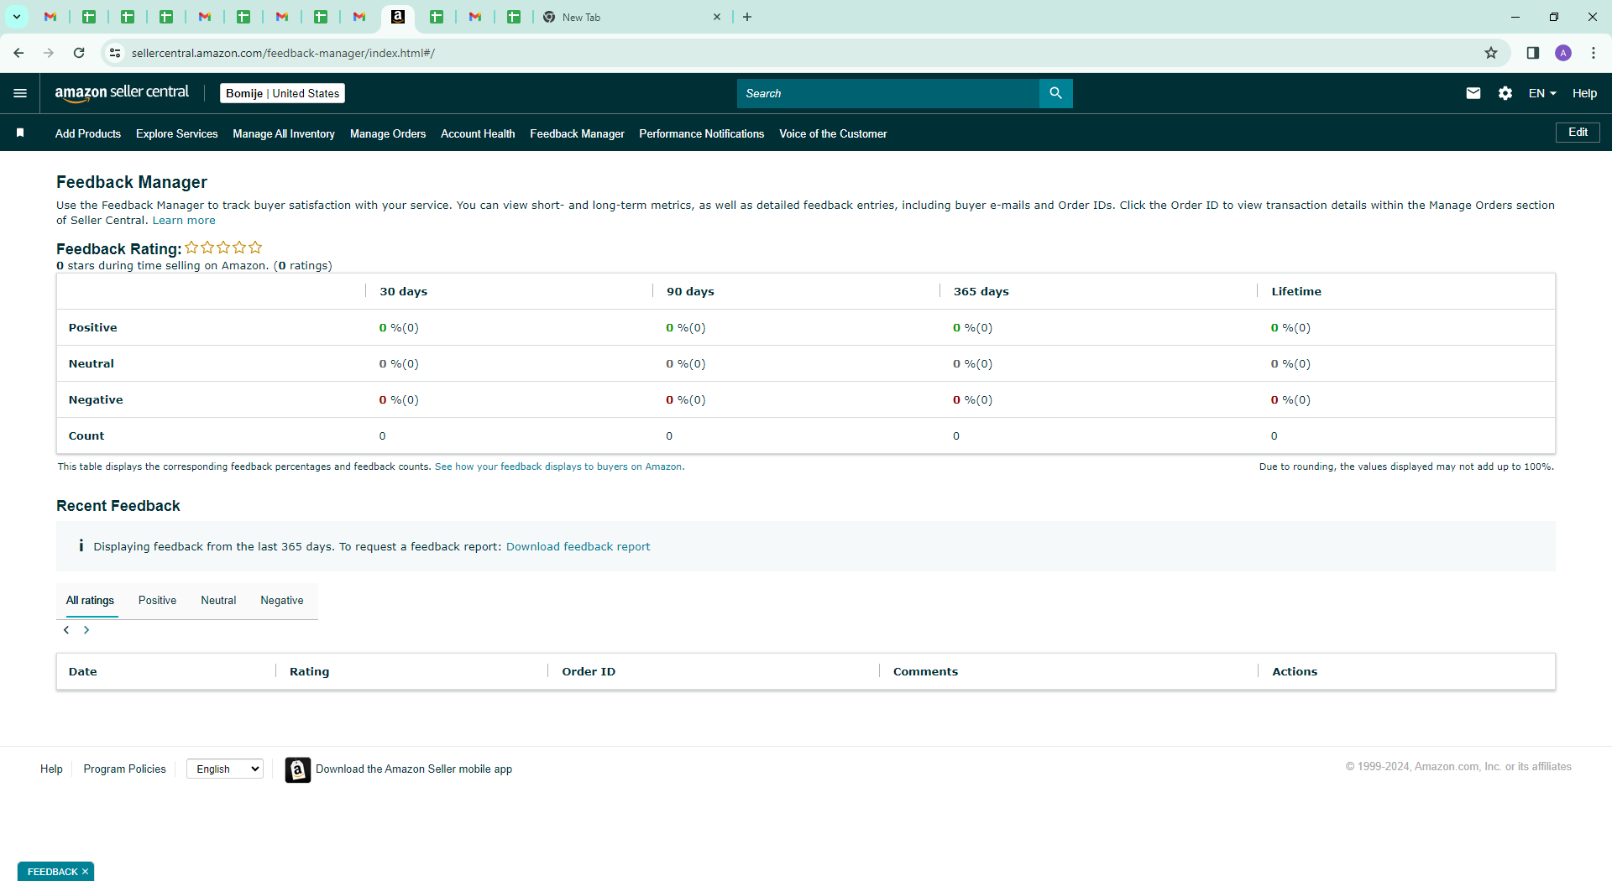Bookmark this page with the star icon

tap(1491, 53)
